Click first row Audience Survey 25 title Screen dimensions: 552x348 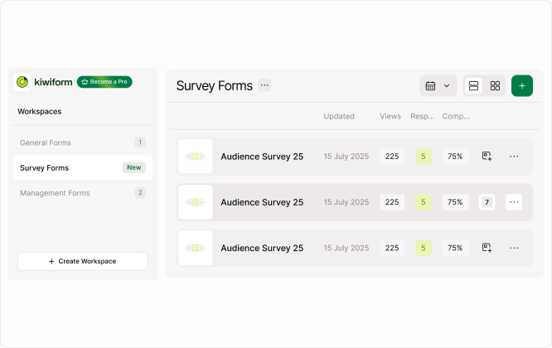tap(262, 157)
